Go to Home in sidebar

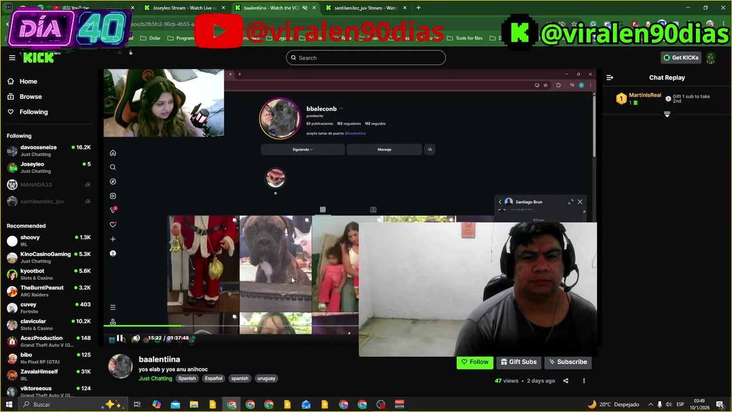28,81
